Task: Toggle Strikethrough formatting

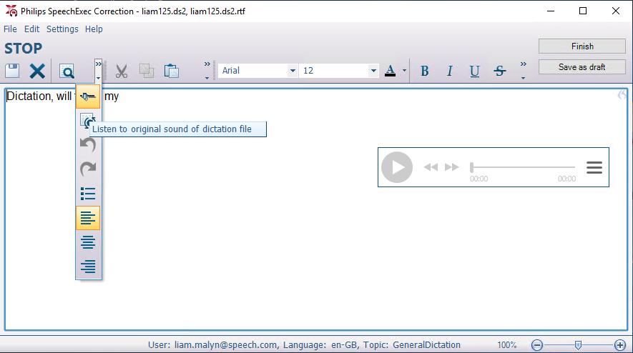Action: click(499, 71)
